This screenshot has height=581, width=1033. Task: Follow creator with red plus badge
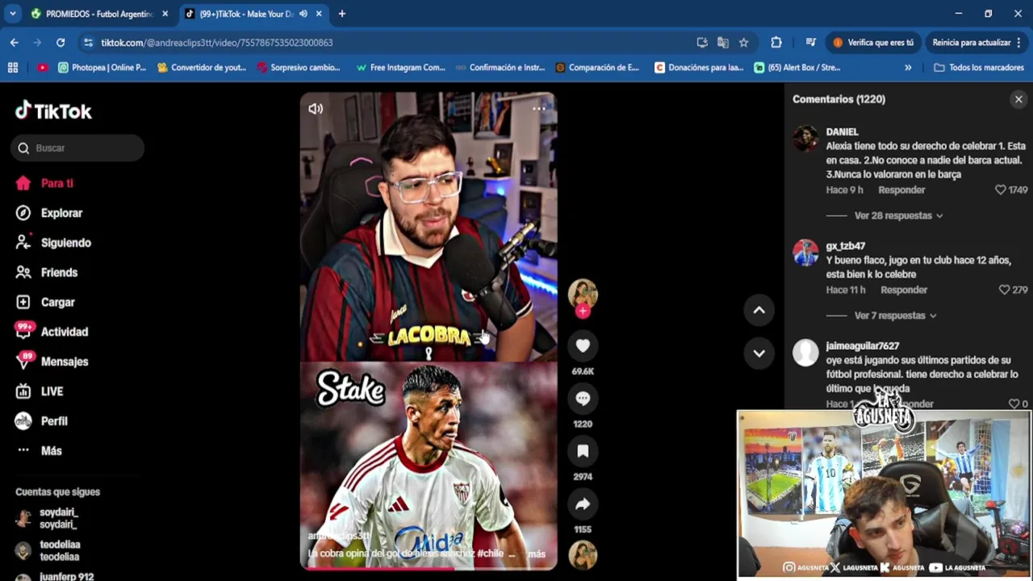point(583,311)
